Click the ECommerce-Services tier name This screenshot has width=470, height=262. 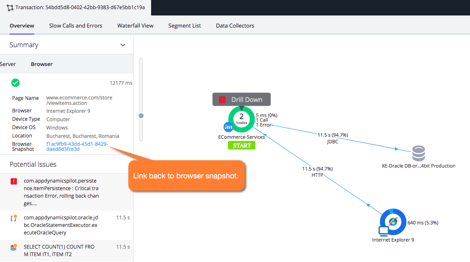242,137
